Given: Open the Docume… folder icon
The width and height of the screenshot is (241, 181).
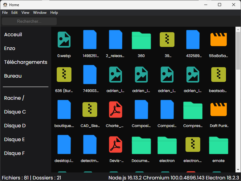Looking at the screenshot, I should 141,145.
